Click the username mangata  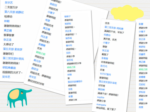[x=101, y=105]
